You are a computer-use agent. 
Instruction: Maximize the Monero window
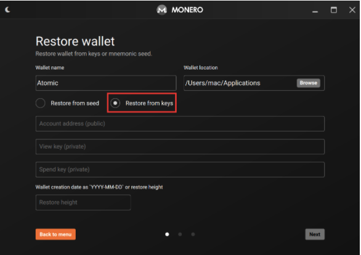tap(334, 10)
